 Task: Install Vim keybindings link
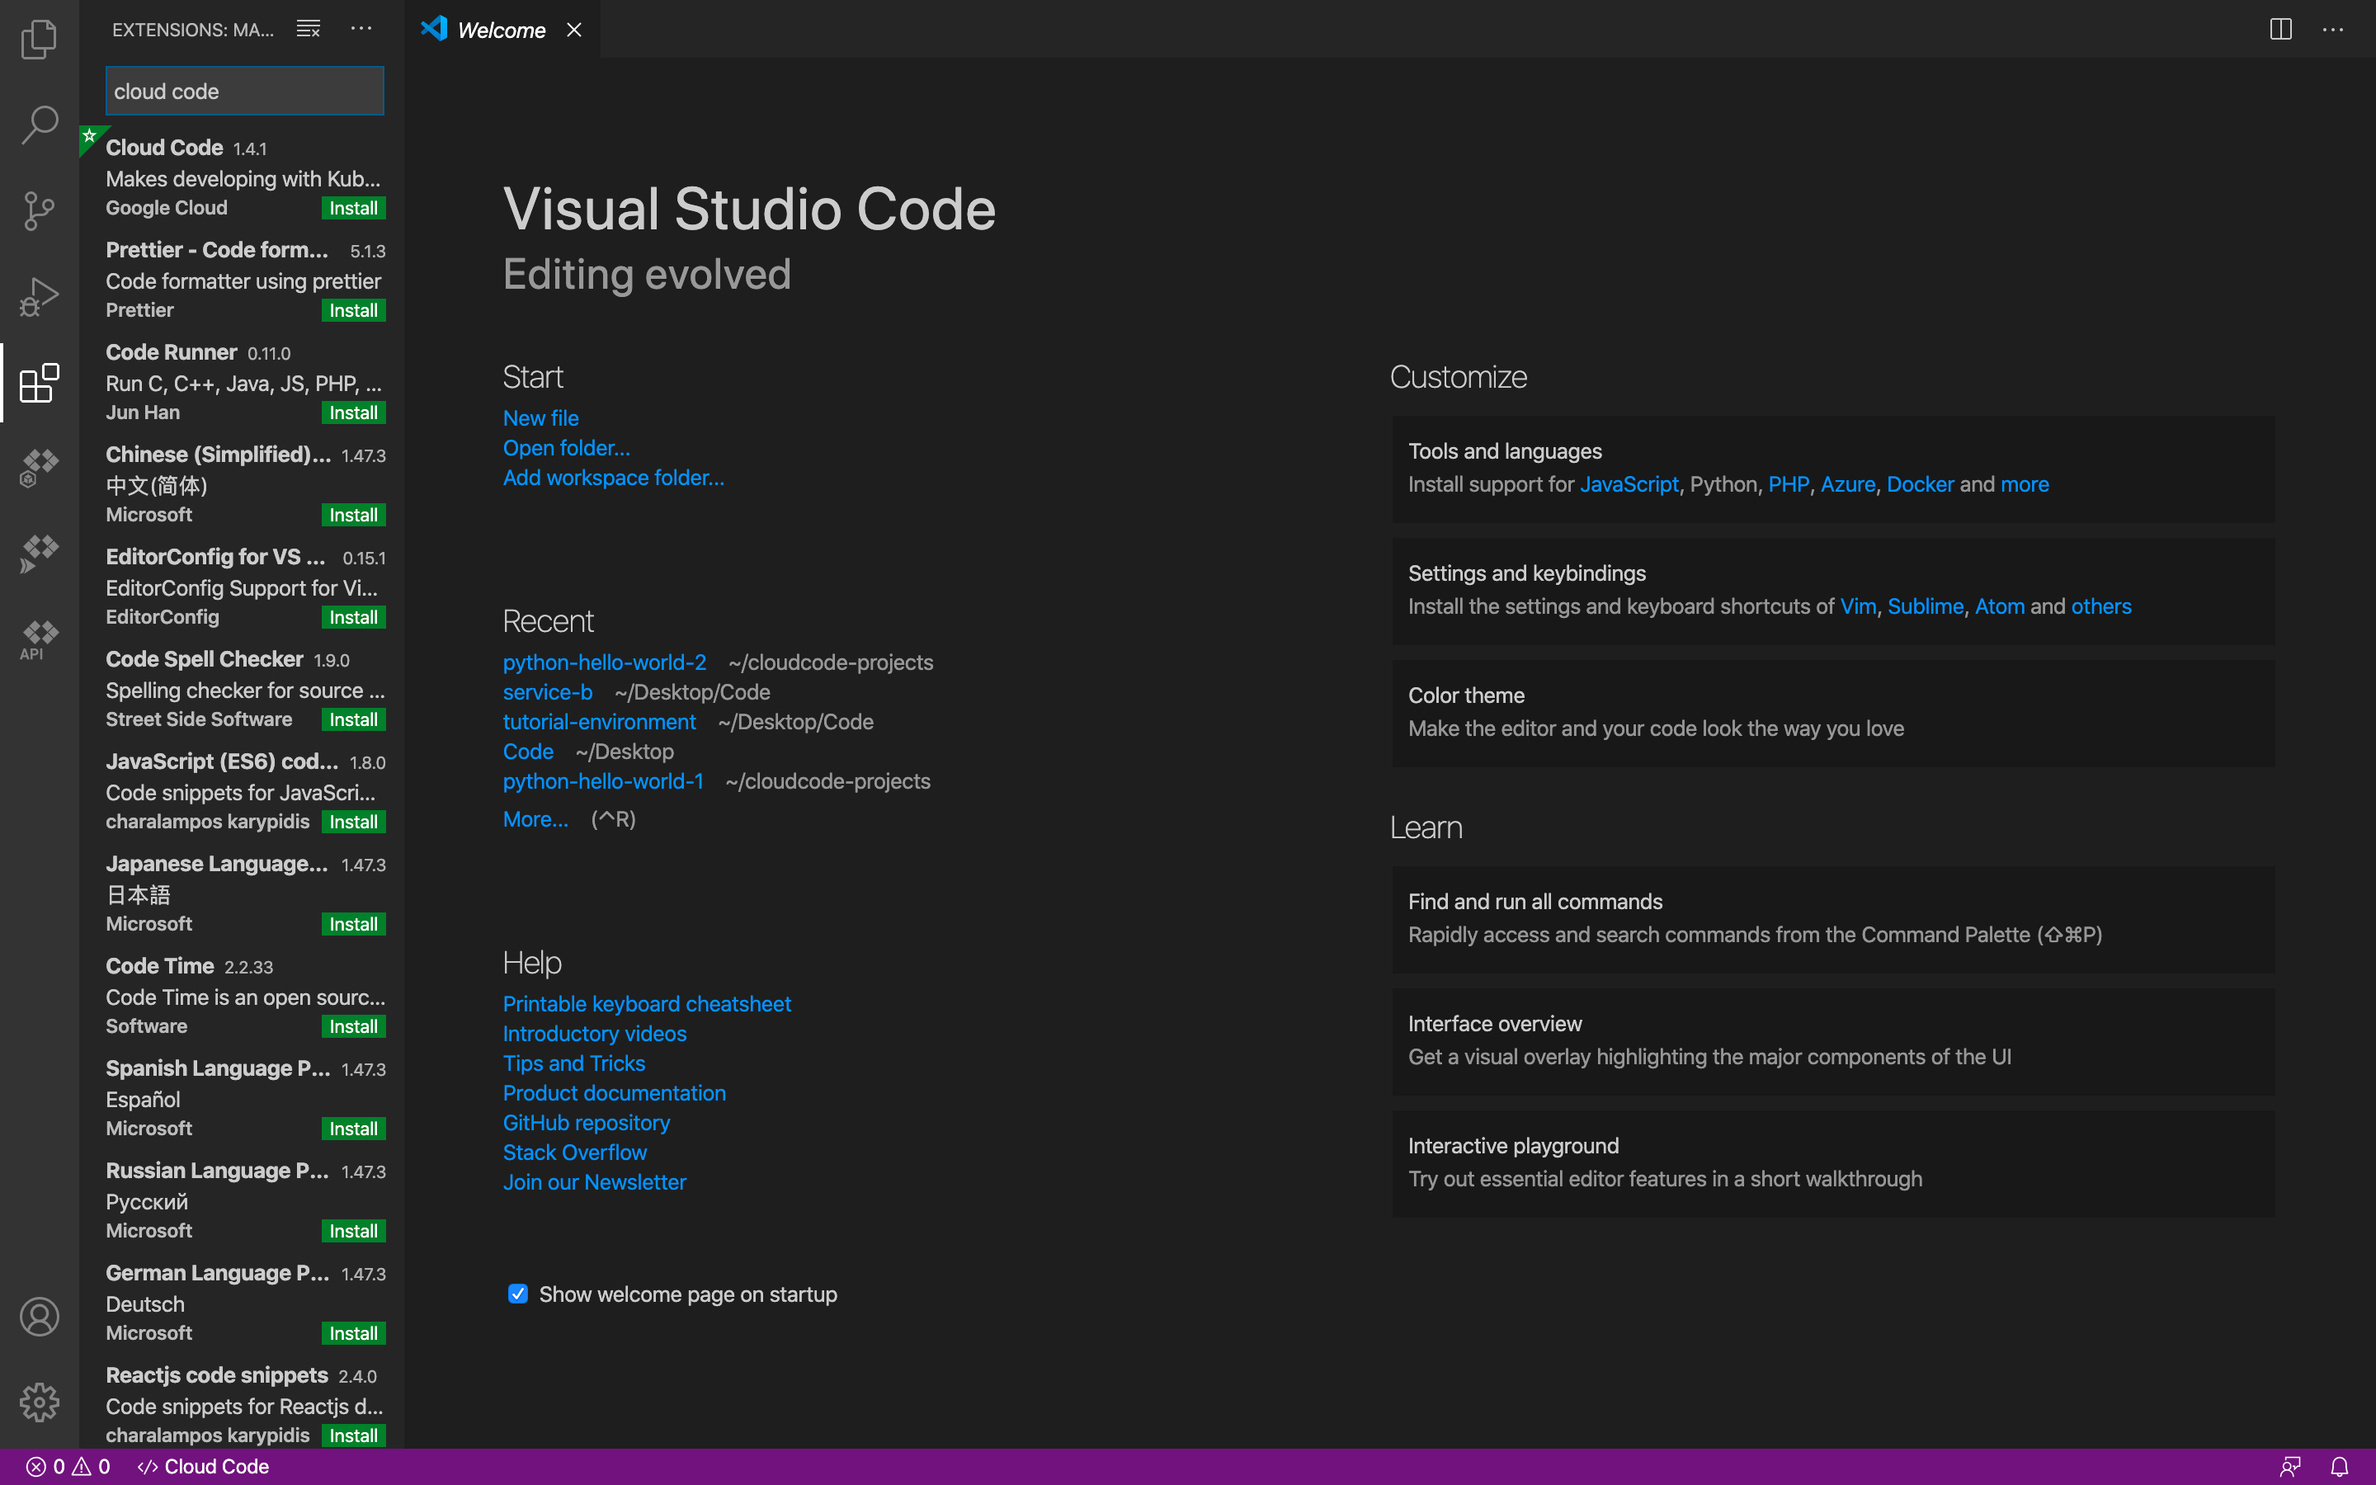pos(1858,606)
